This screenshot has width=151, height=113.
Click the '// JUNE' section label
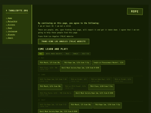pos(42,74)
